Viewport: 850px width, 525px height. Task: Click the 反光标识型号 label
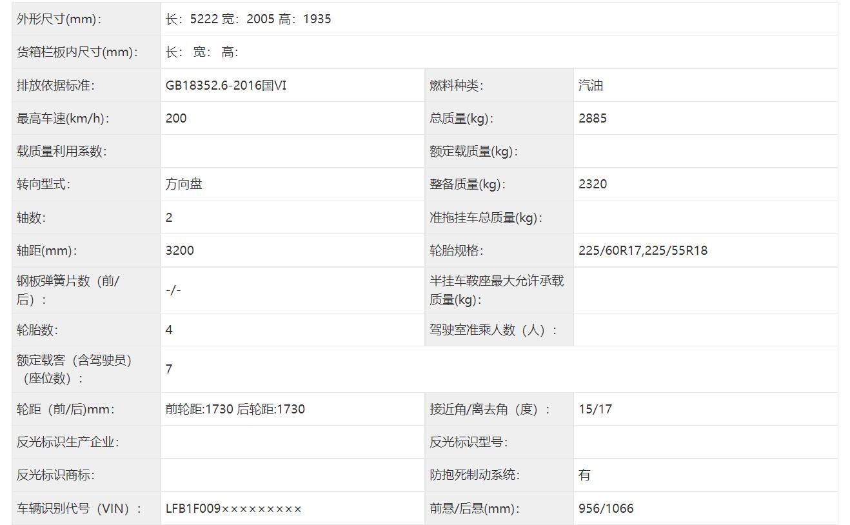pos(469,442)
